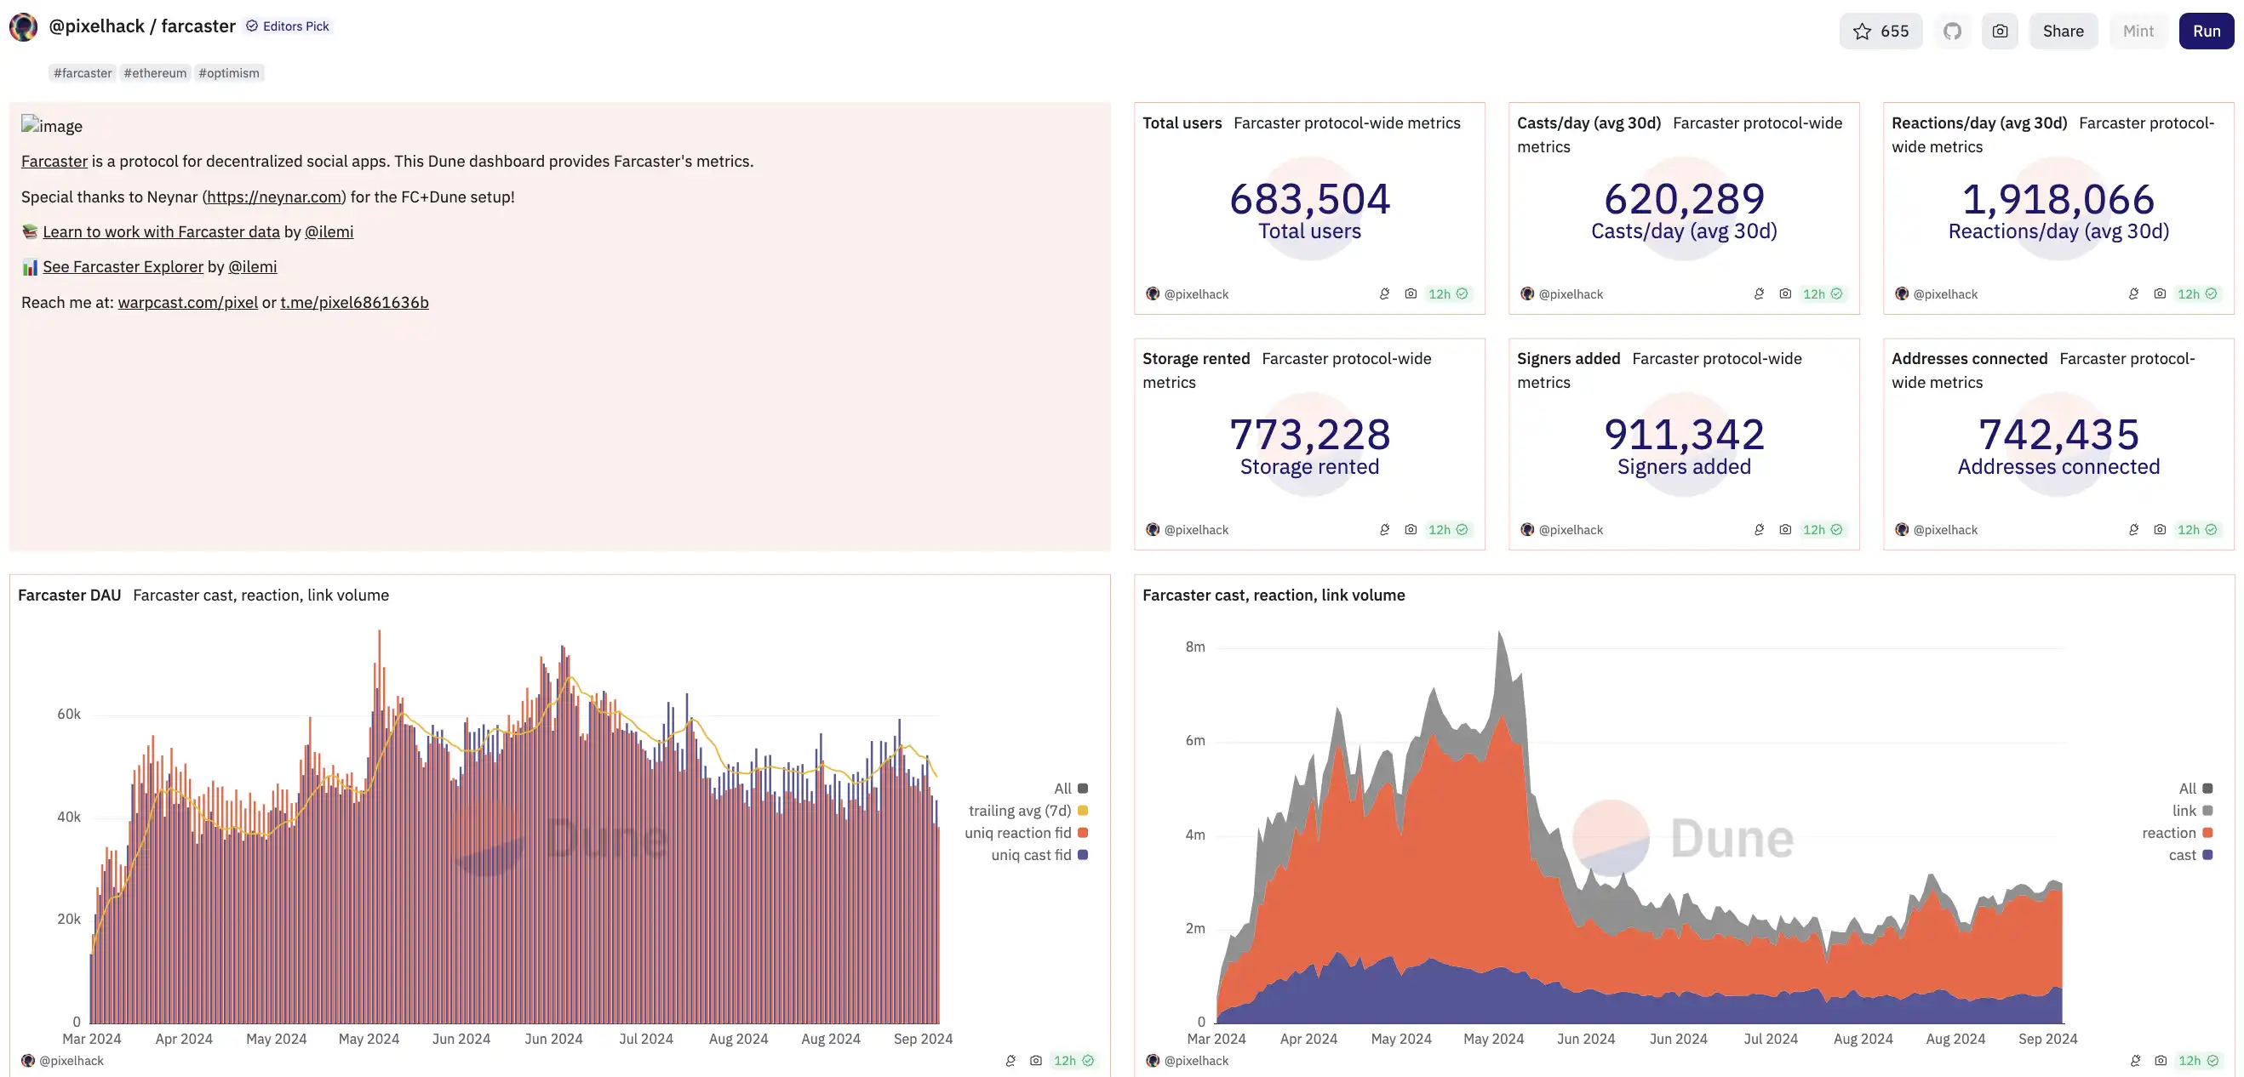This screenshot has height=1077, width=2244.
Task: Click camera icon on Addresses connected widget
Action: 2160,529
